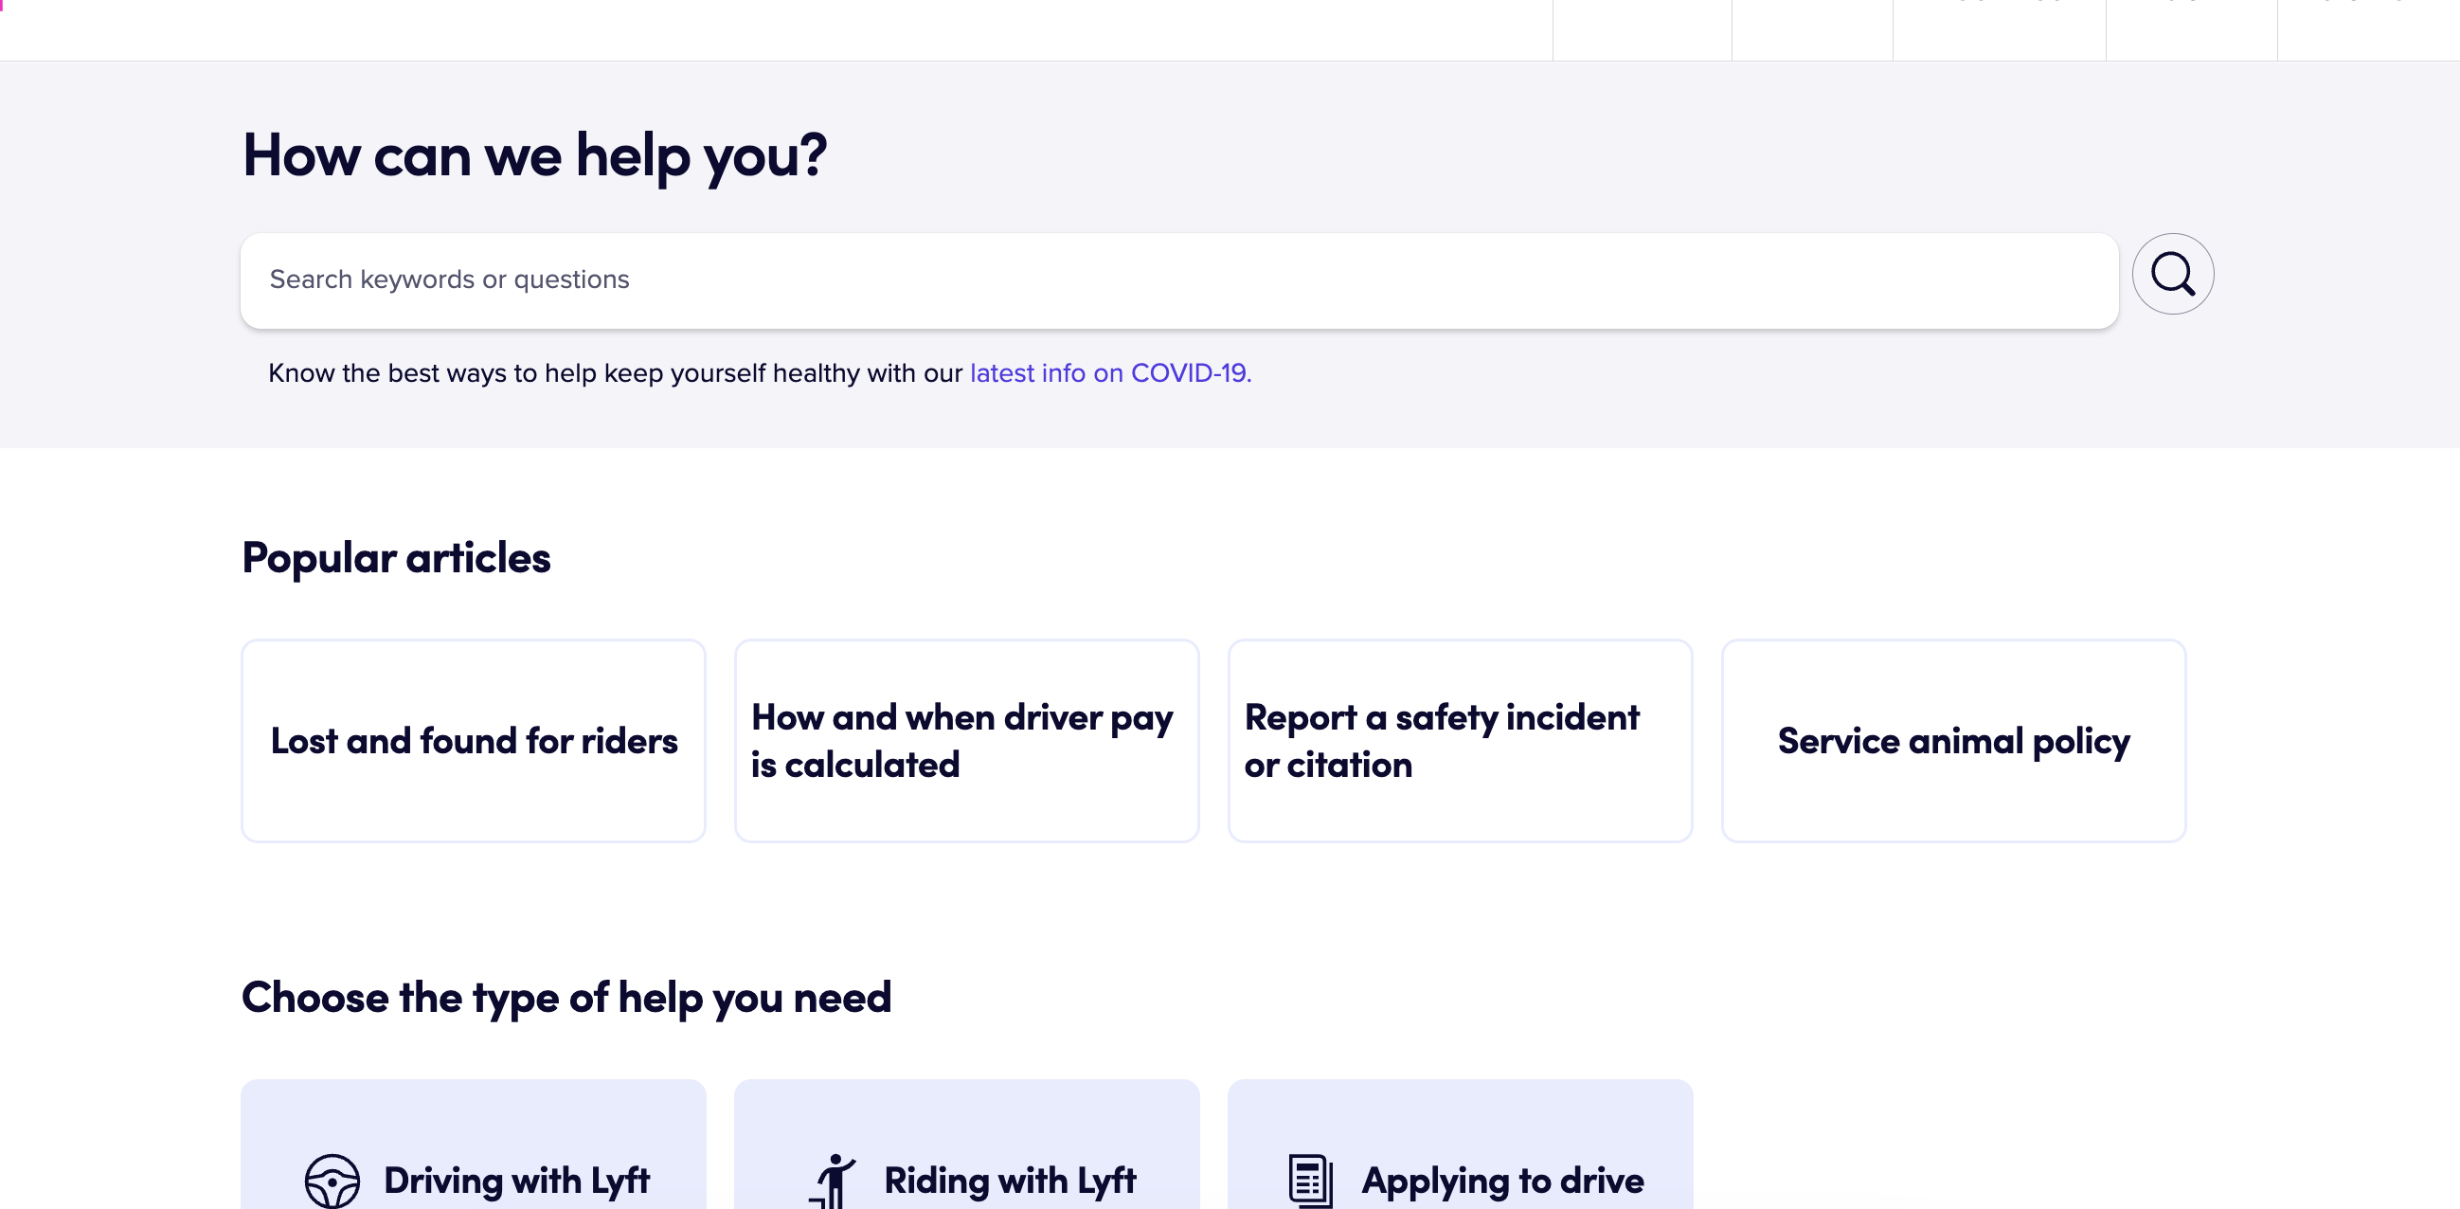Open the 'Service animal policy' article

point(1954,741)
